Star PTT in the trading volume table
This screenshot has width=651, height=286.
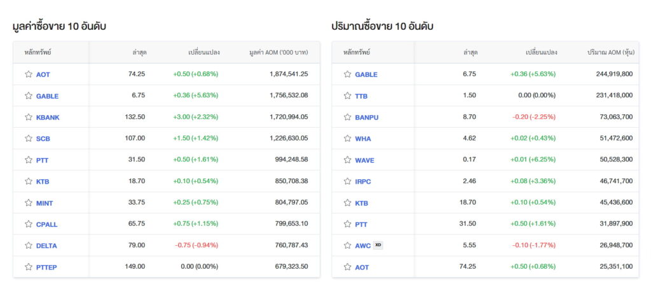(348, 224)
